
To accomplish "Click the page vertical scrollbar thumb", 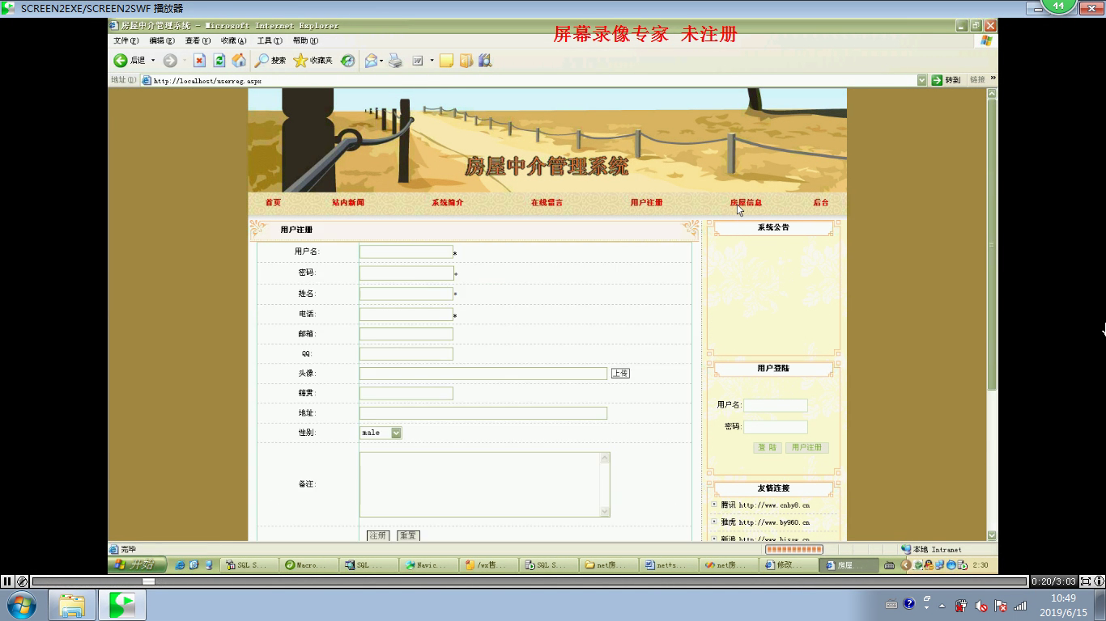I will click(x=992, y=246).
